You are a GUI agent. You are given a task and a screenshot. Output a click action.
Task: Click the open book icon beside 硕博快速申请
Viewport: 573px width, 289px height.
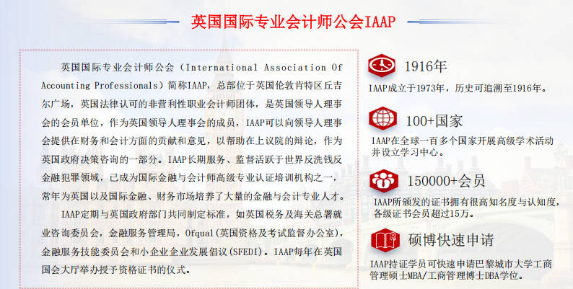pos(382,239)
